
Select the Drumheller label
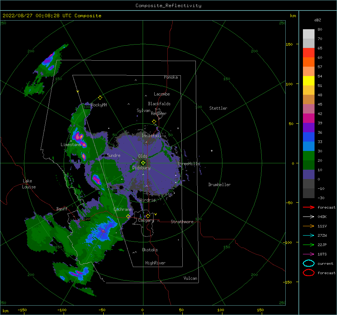[x=219, y=185]
